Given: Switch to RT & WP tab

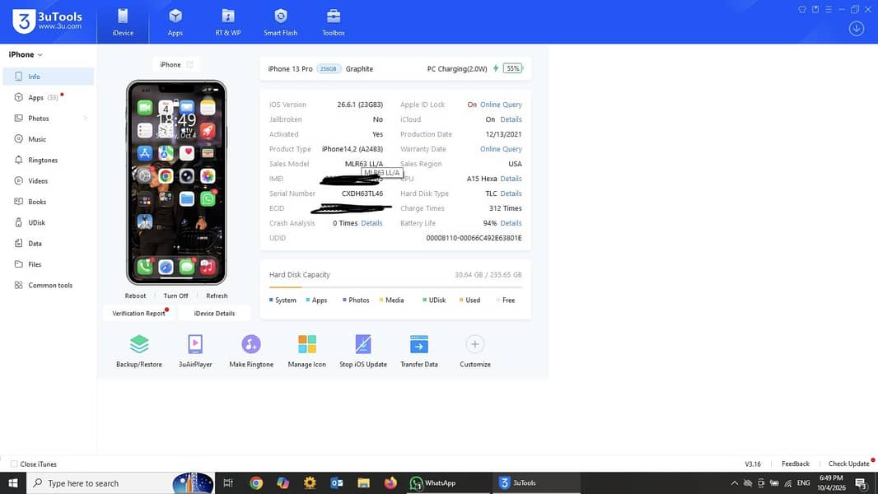Looking at the screenshot, I should pos(228,22).
